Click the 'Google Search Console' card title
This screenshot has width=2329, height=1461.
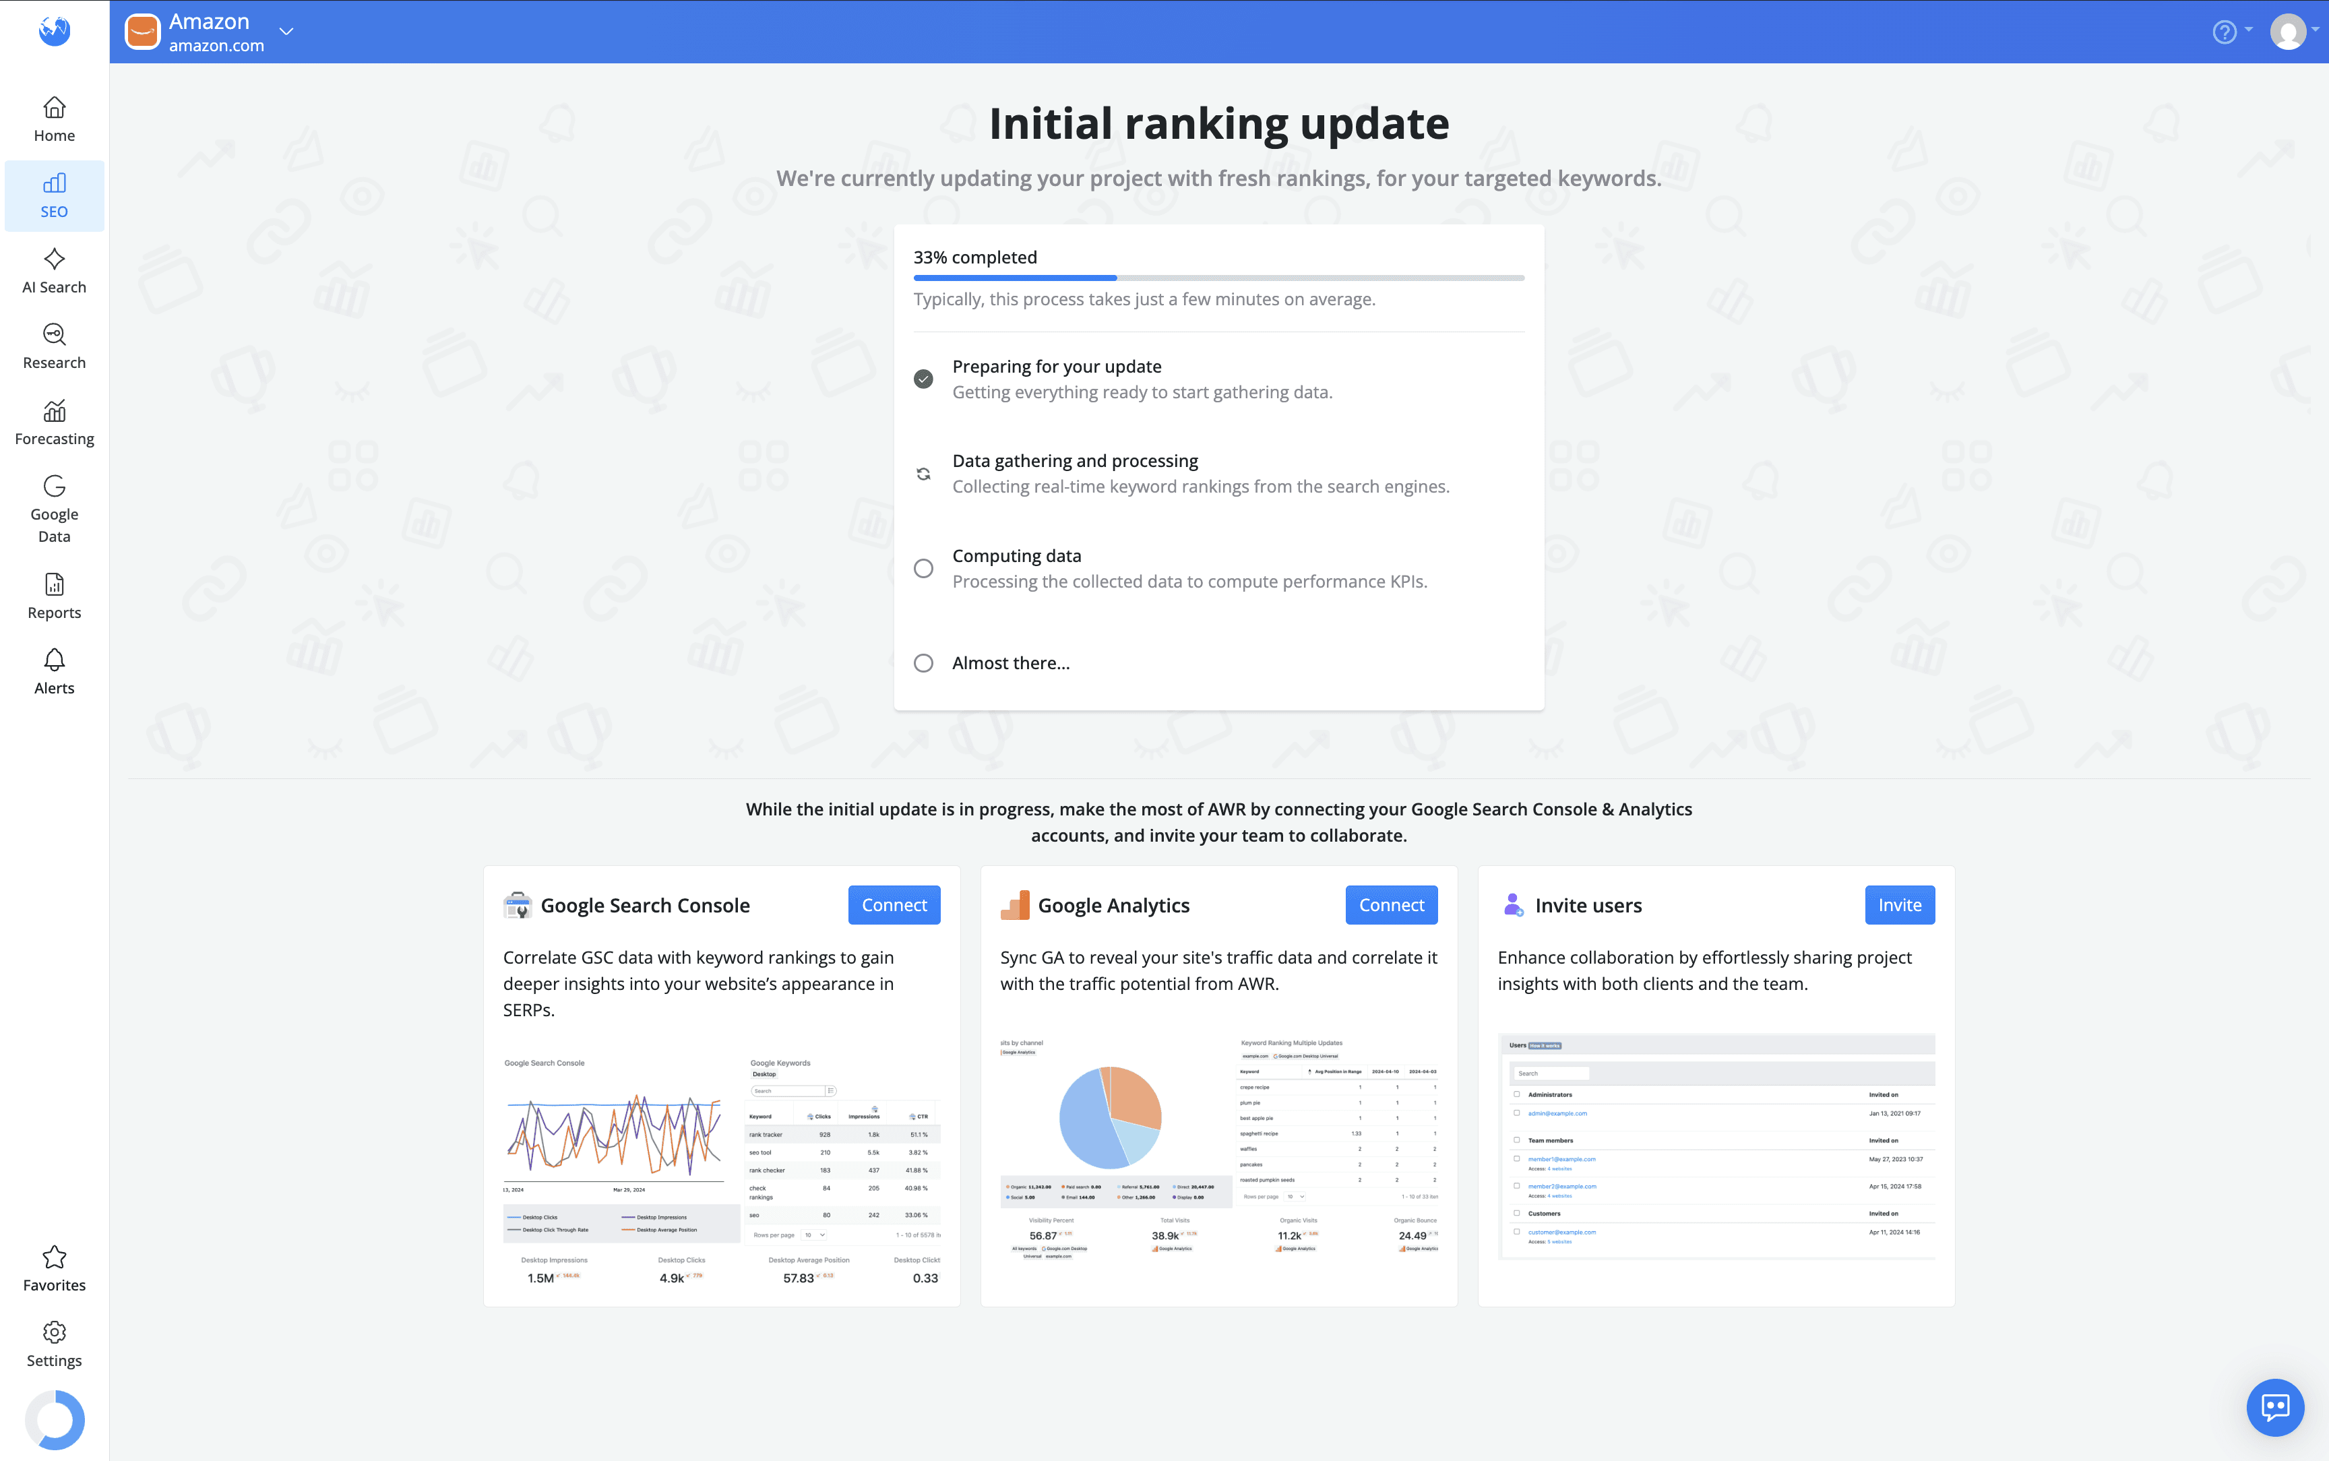pos(646,906)
